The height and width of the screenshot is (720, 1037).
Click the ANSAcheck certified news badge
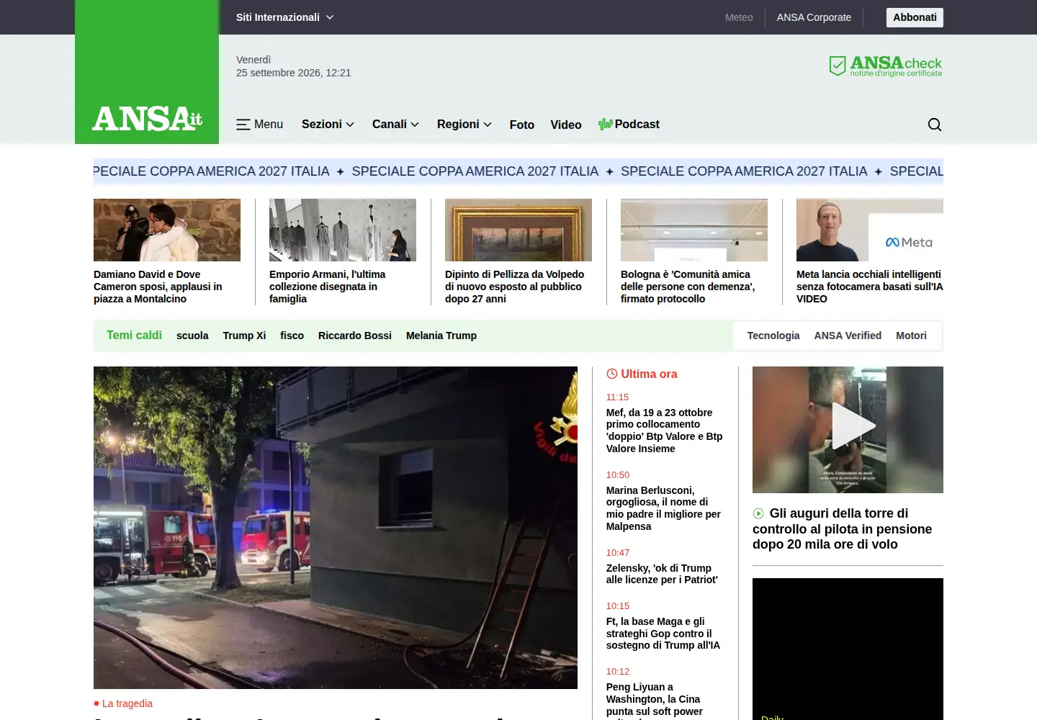coord(885,66)
